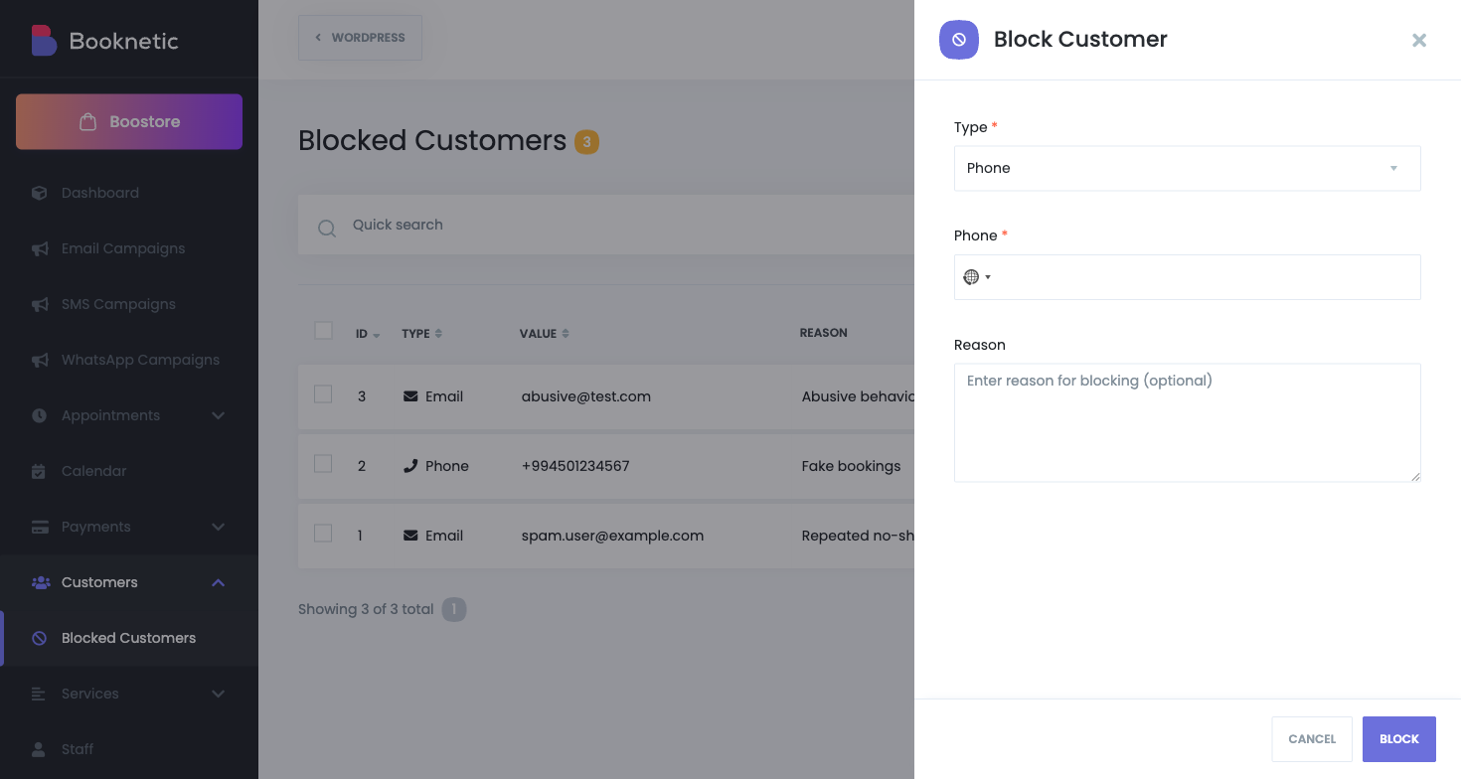This screenshot has height=779, width=1461.
Task: Click the Staff person icon in sidebar
Action: [40, 749]
